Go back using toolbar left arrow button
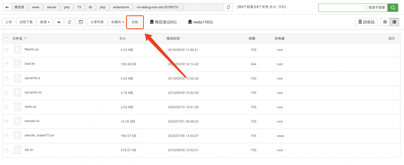The height and width of the screenshot is (165, 404). click(x=59, y=22)
